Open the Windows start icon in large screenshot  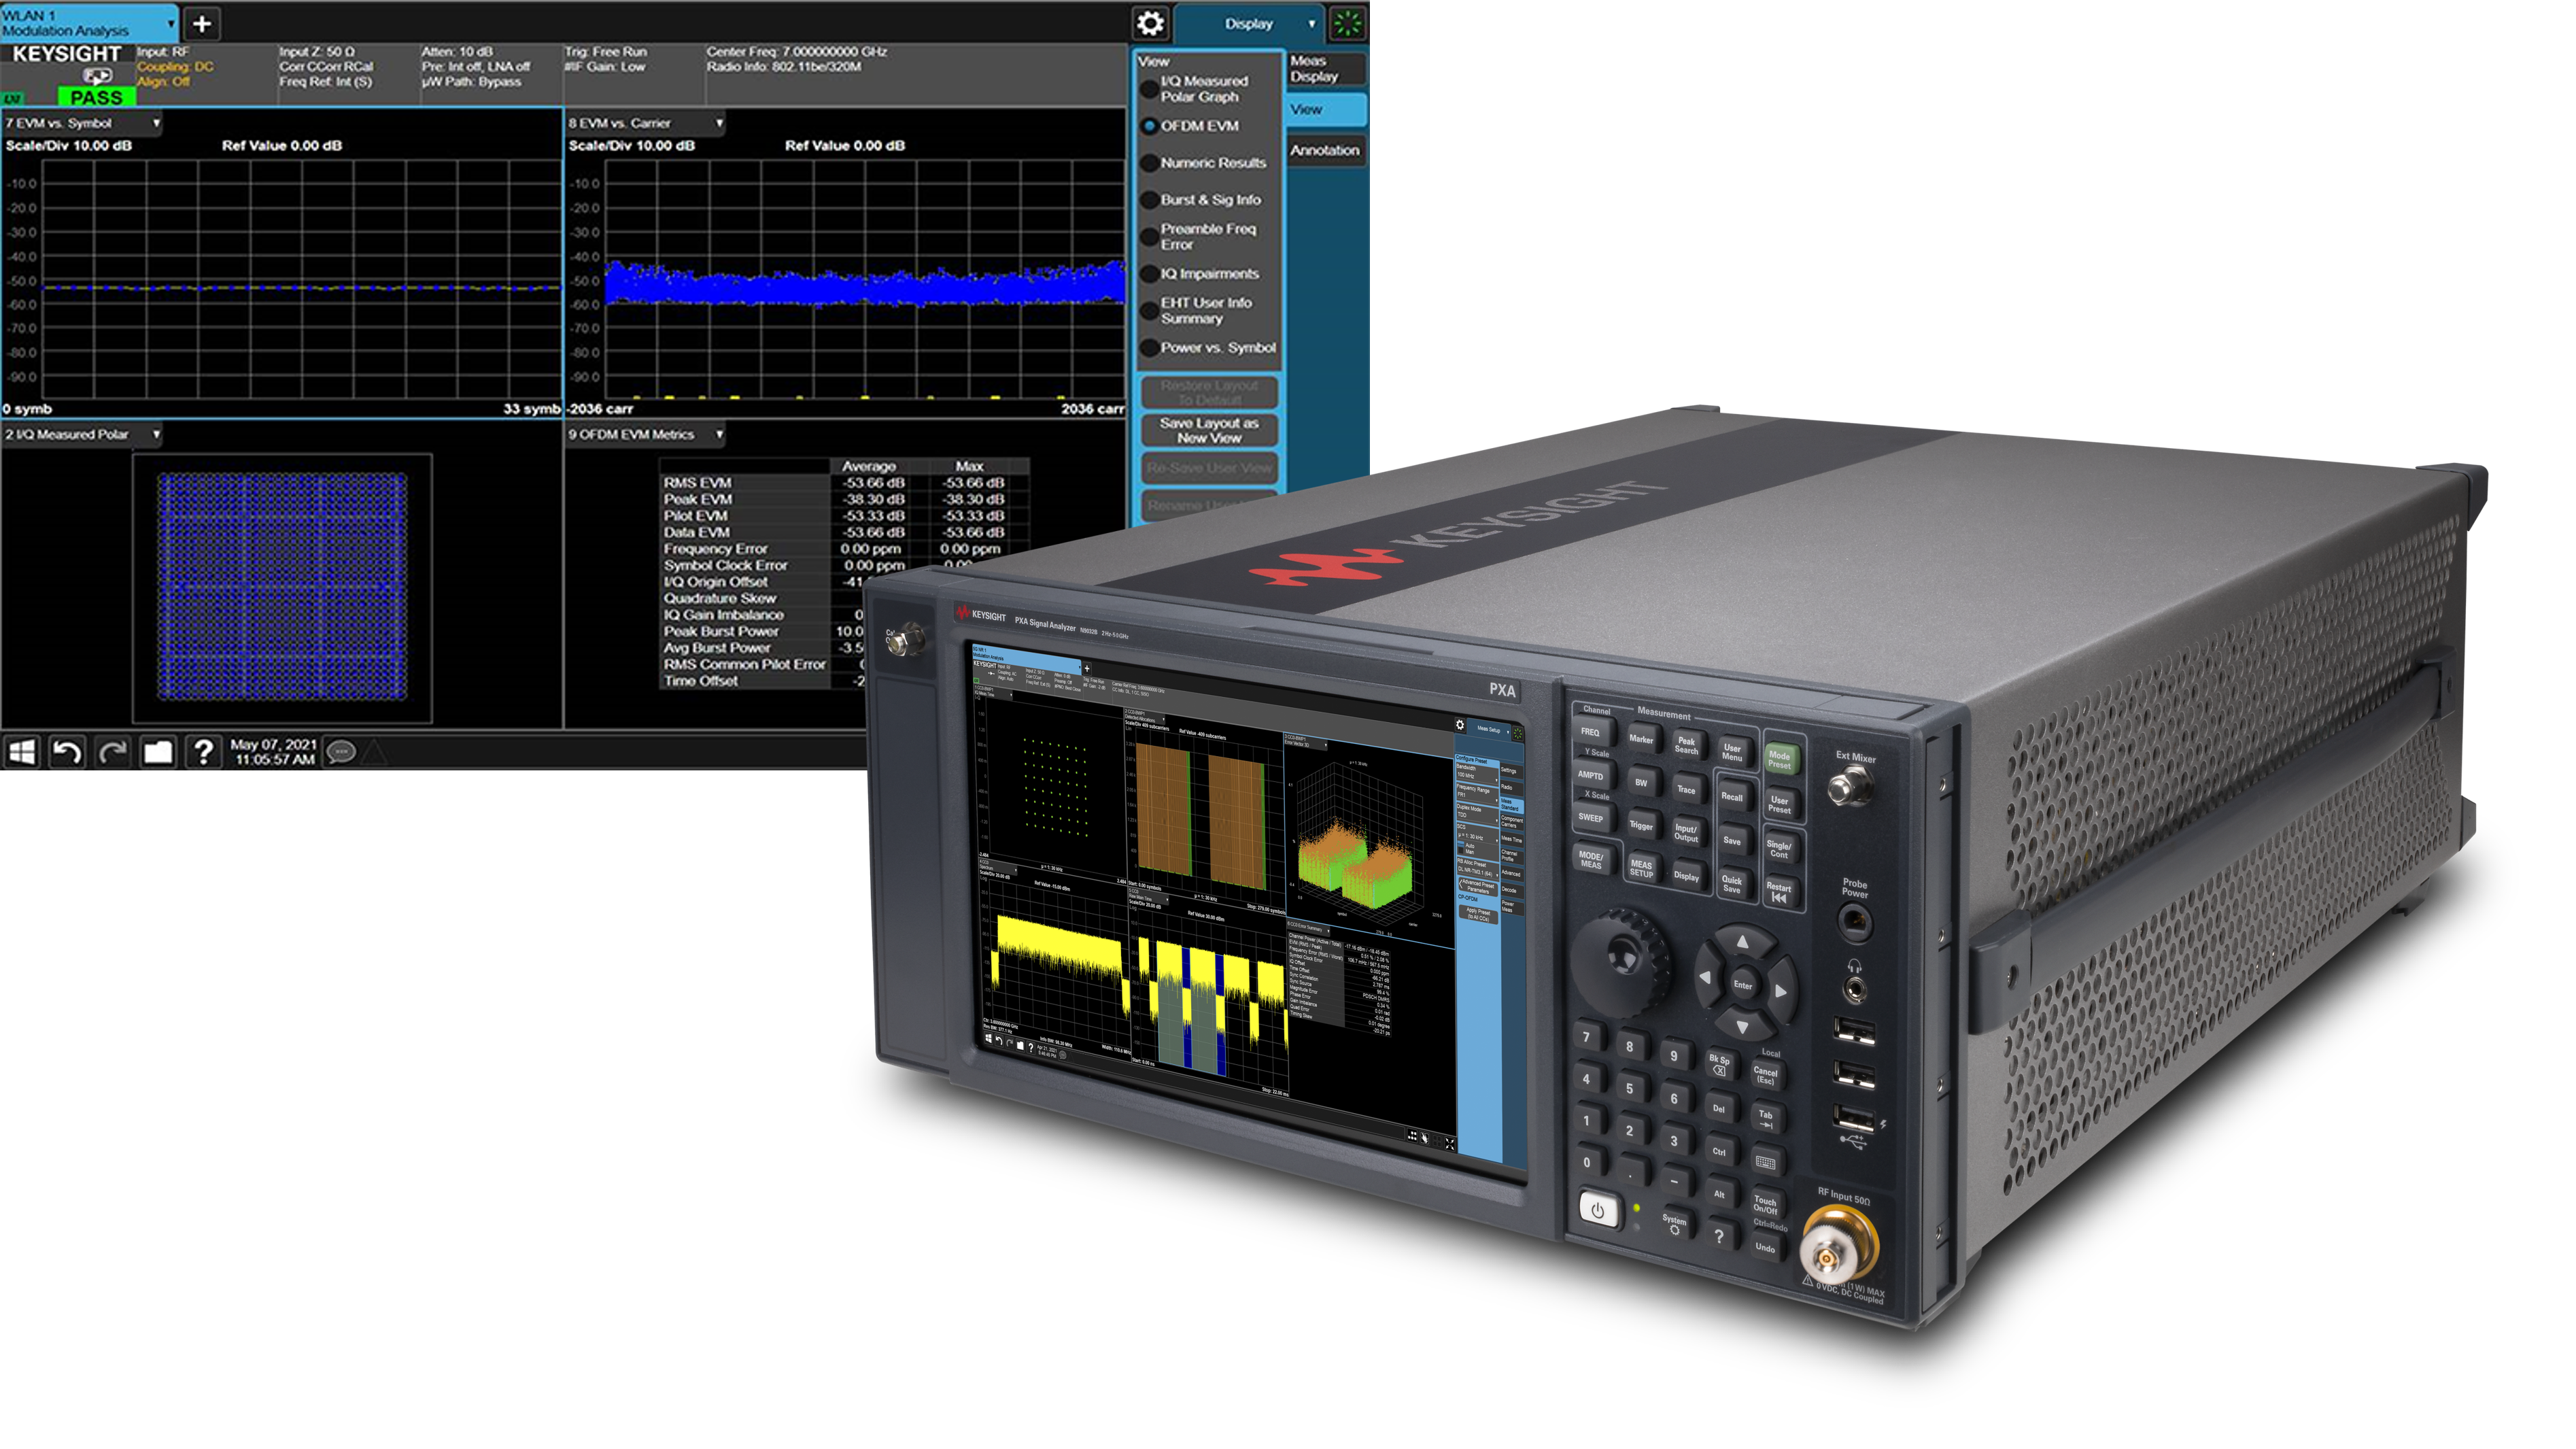click(x=21, y=751)
